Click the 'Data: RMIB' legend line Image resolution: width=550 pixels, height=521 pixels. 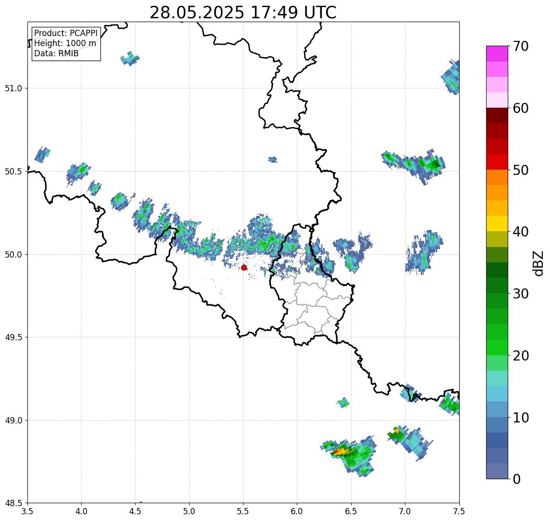[x=56, y=53]
